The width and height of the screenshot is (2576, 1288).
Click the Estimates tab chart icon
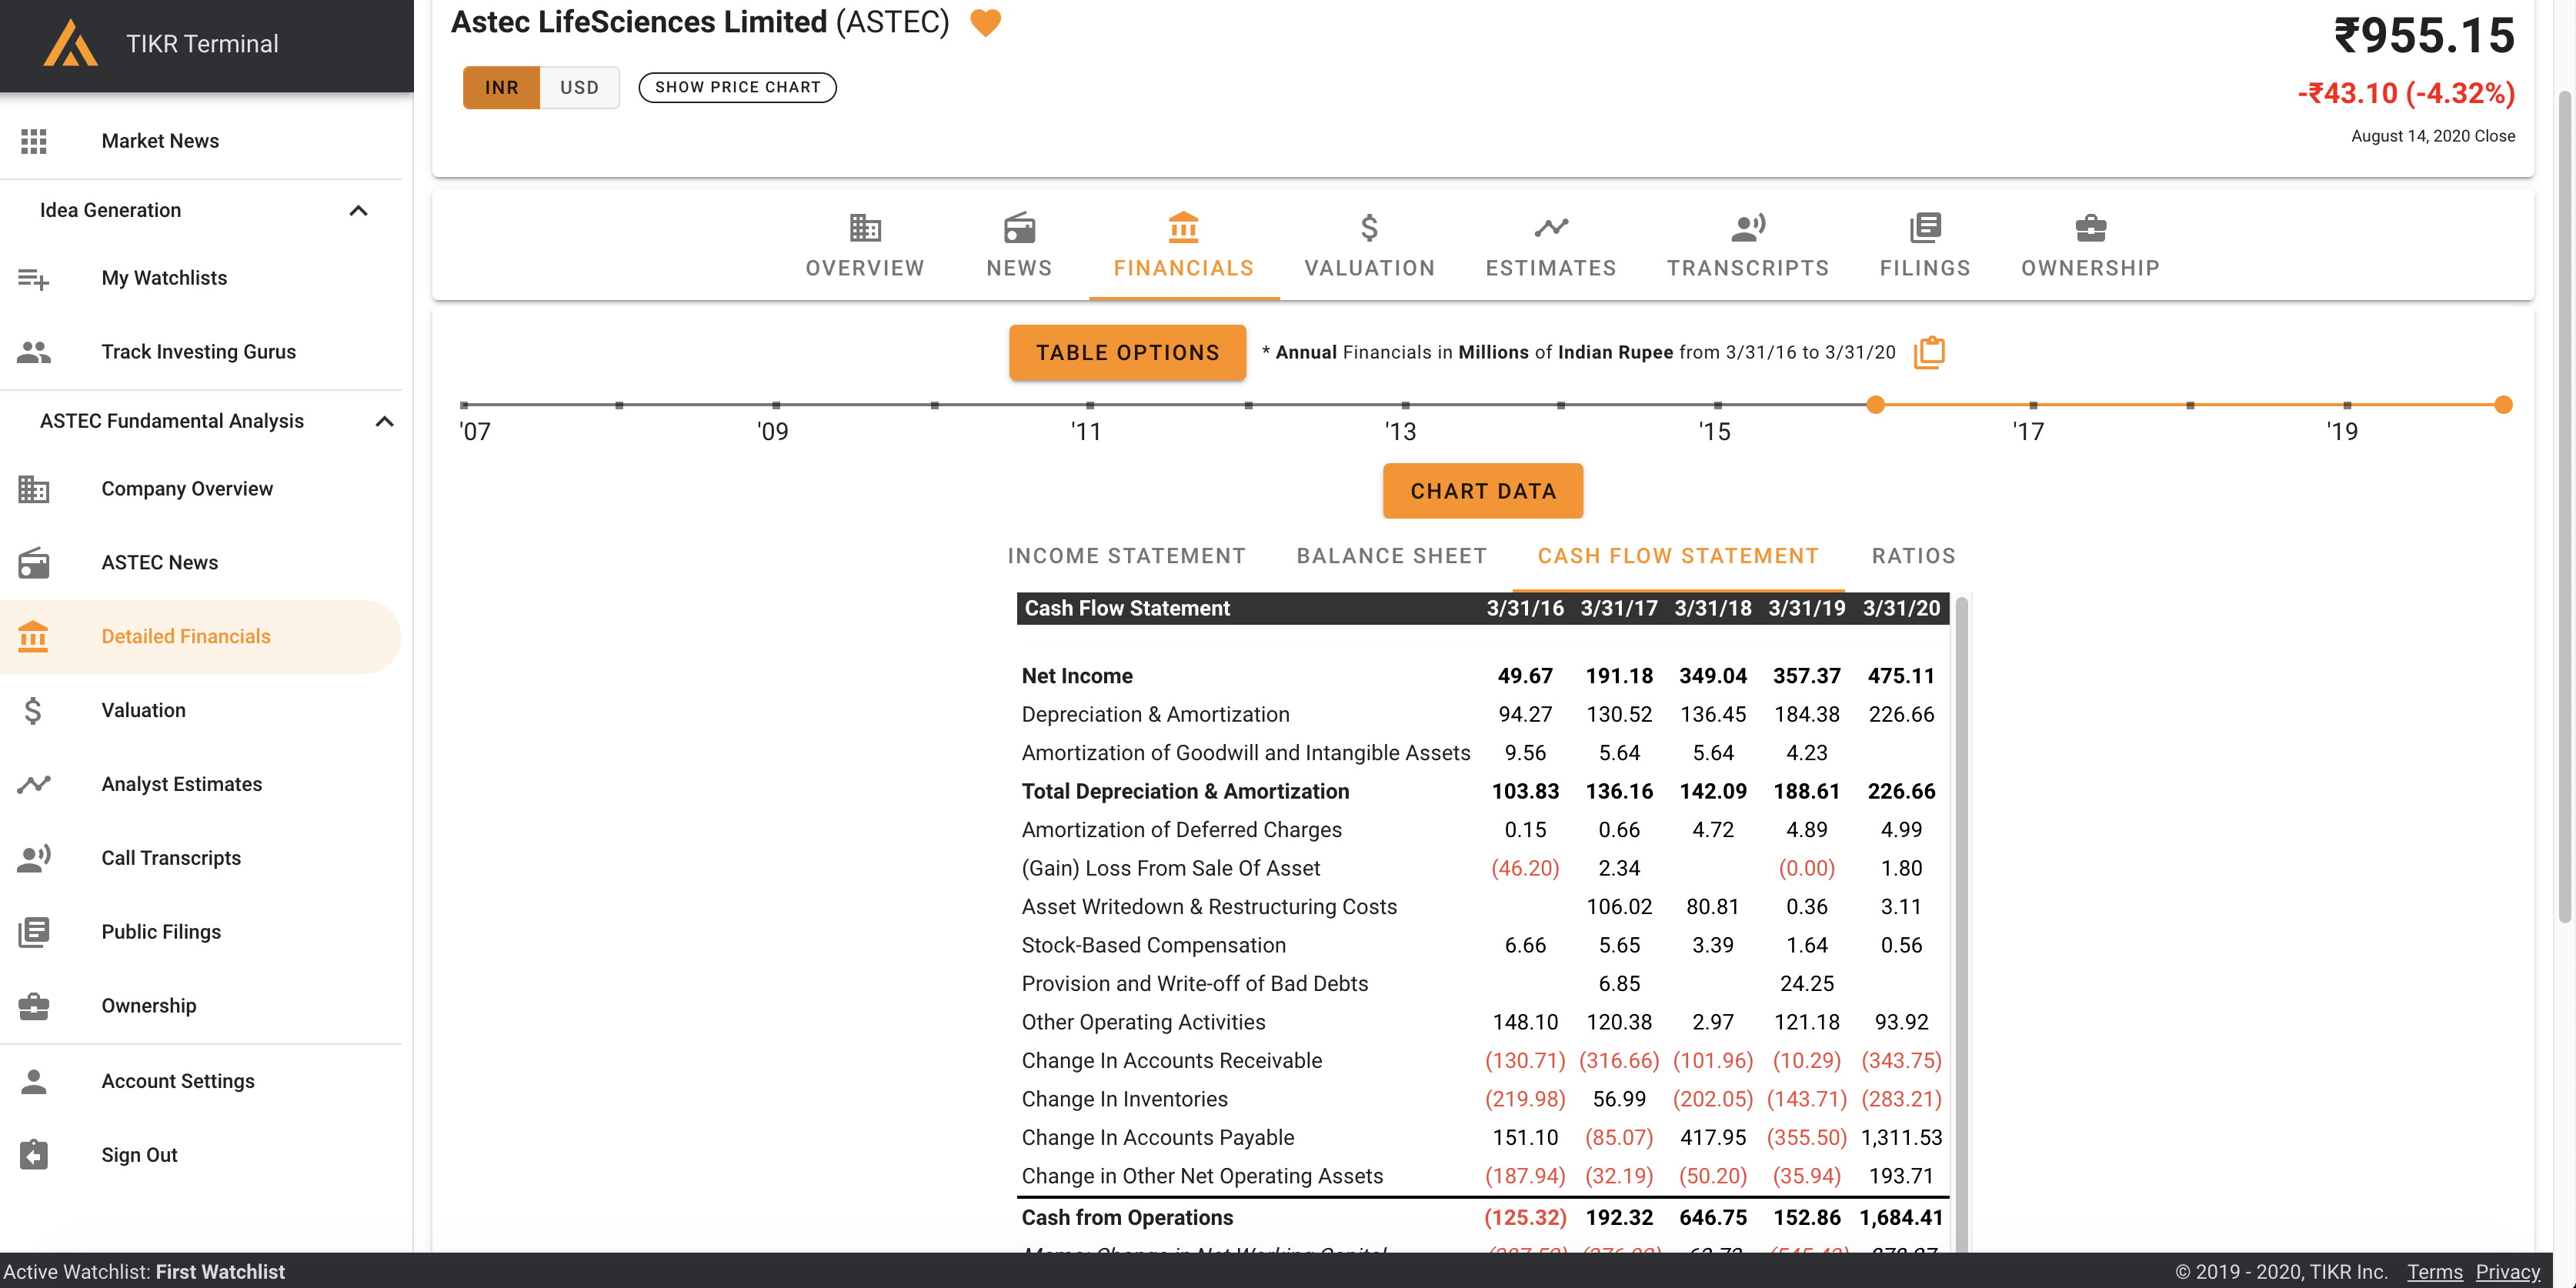[1551, 228]
